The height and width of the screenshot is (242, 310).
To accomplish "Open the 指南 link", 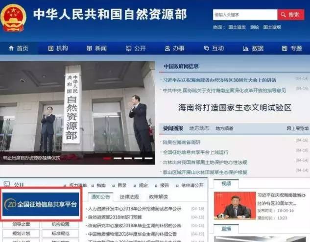I will [x=101, y=185].
